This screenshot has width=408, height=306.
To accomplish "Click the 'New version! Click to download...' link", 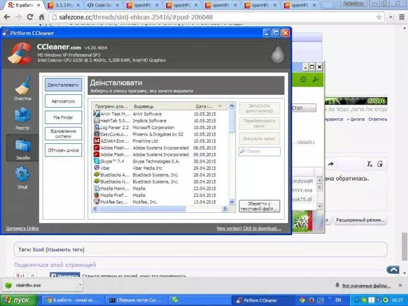I will (x=249, y=228).
